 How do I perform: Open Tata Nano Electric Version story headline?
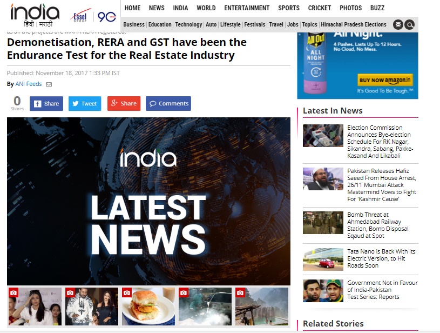click(x=381, y=258)
